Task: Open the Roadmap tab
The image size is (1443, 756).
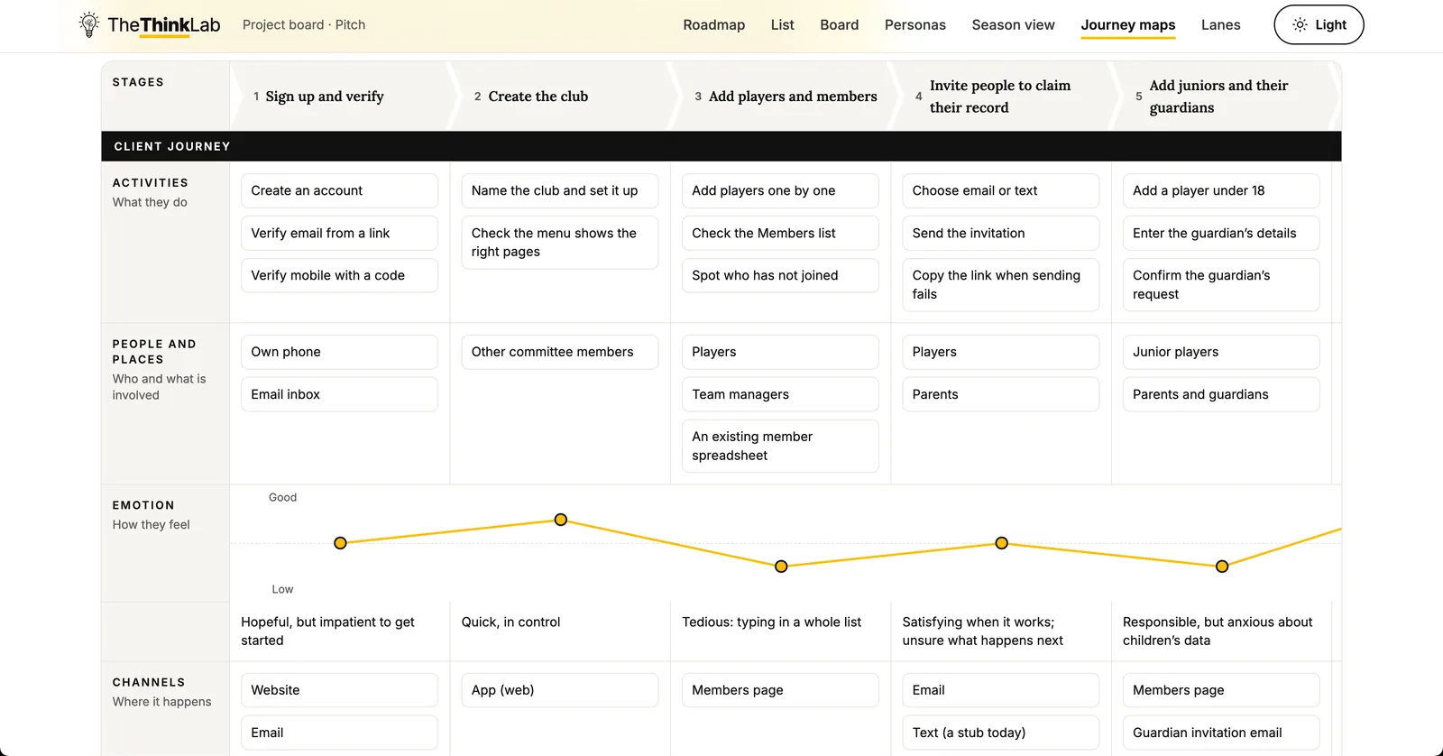Action: tap(713, 24)
